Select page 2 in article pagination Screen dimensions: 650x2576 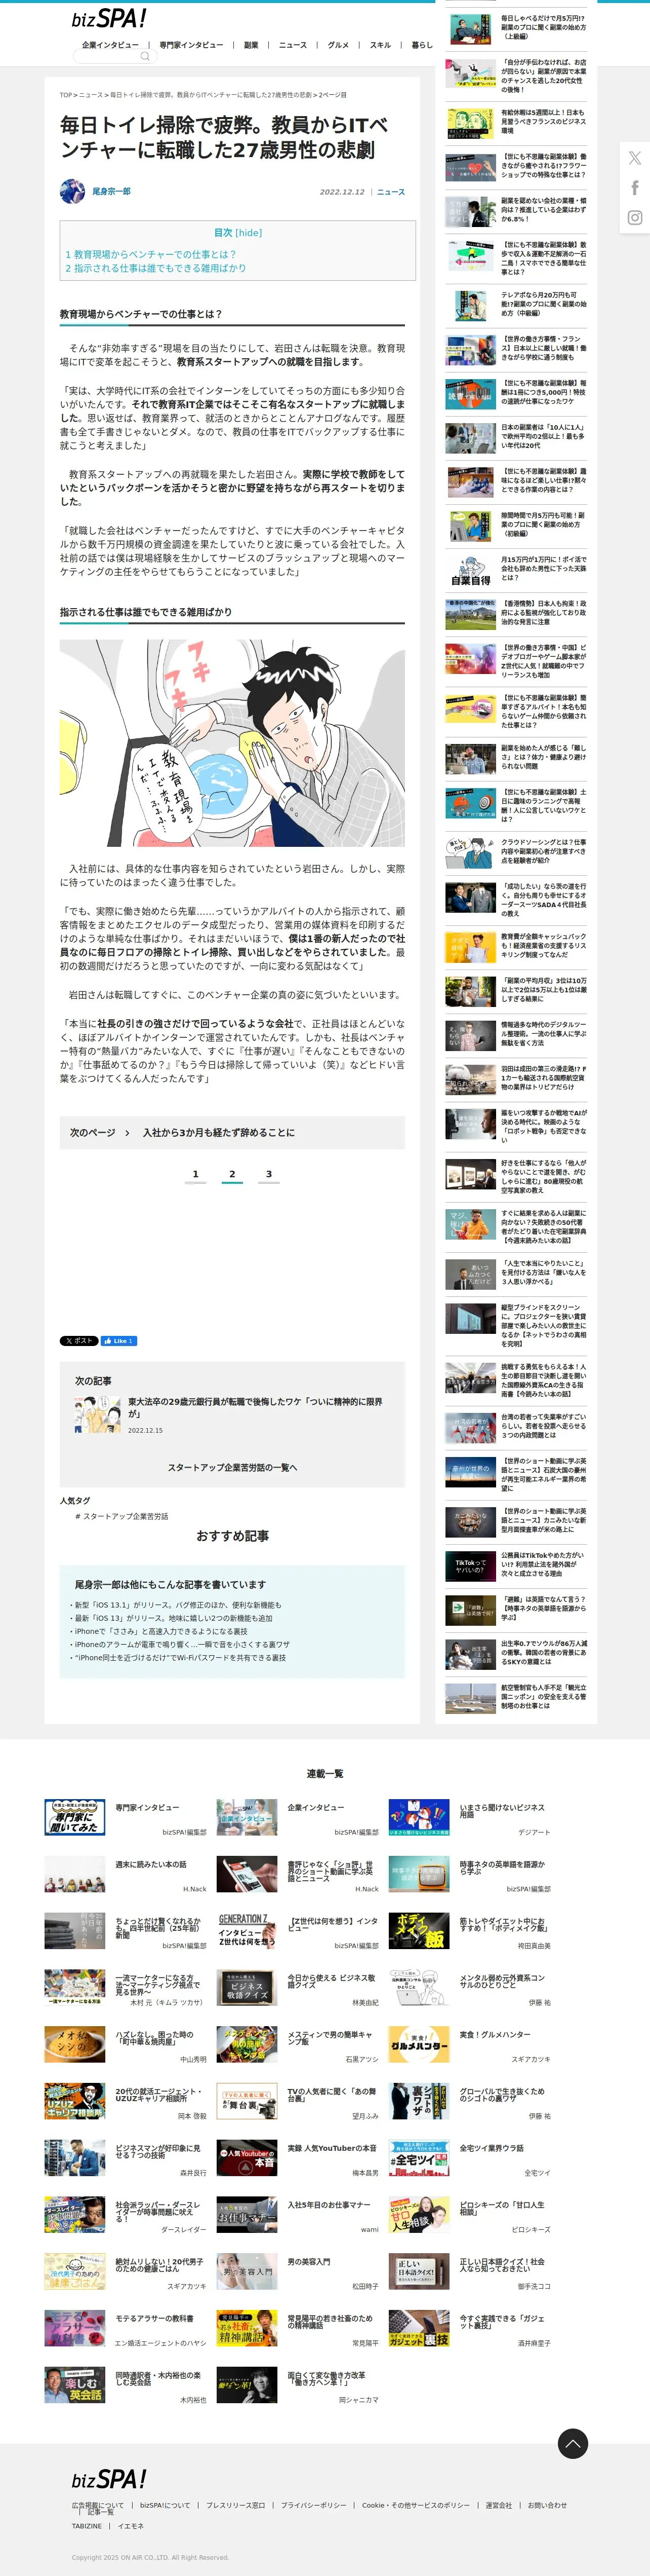pos(232,1175)
